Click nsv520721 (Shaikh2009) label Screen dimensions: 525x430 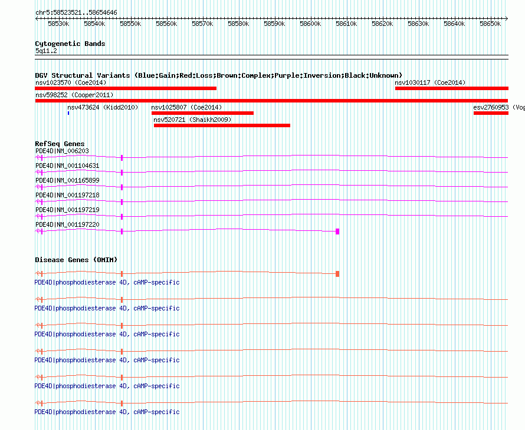click(192, 120)
